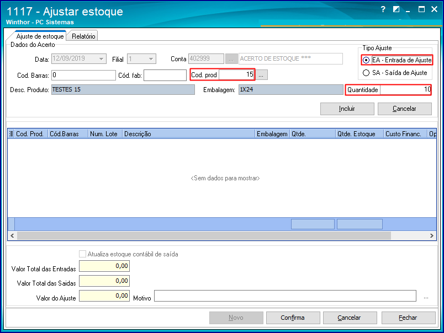Image resolution: width=444 pixels, height=333 pixels.
Task: Sort by Embalagem column header
Action: click(272, 134)
